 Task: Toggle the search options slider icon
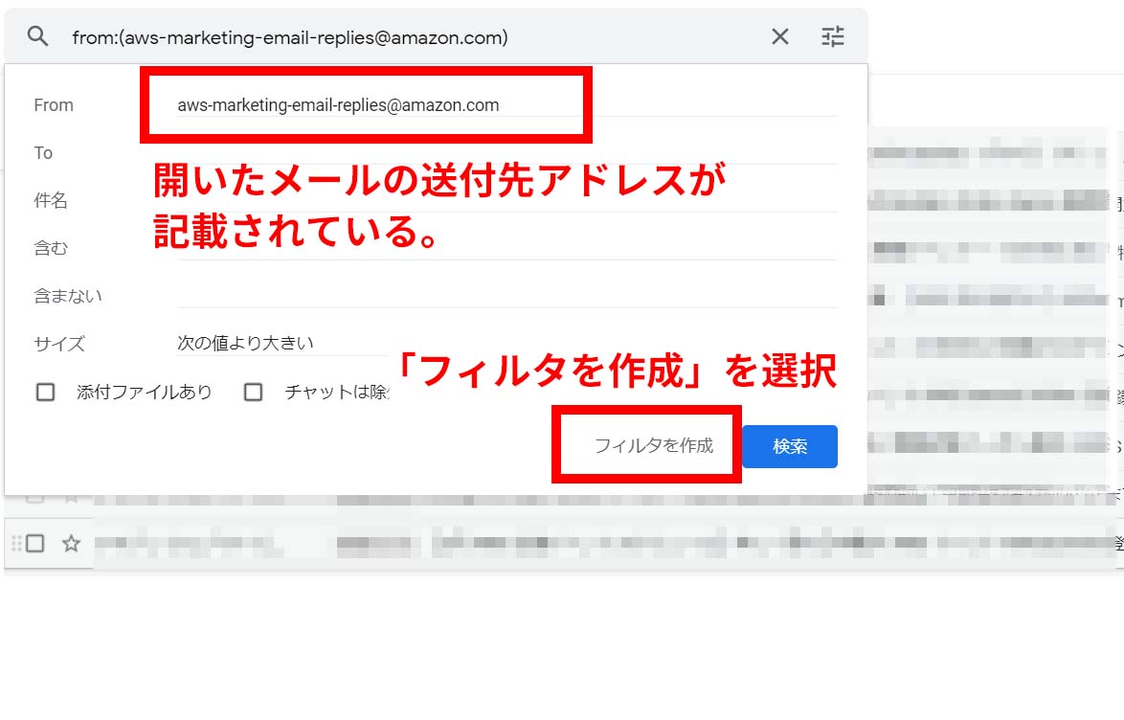point(832,36)
